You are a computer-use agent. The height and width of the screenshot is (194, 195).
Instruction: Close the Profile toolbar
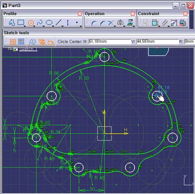coord(80,14)
